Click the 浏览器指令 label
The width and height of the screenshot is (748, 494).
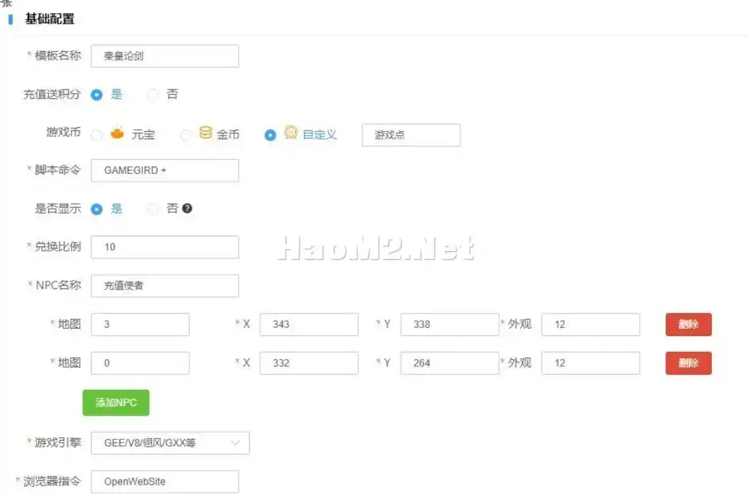[x=52, y=481]
